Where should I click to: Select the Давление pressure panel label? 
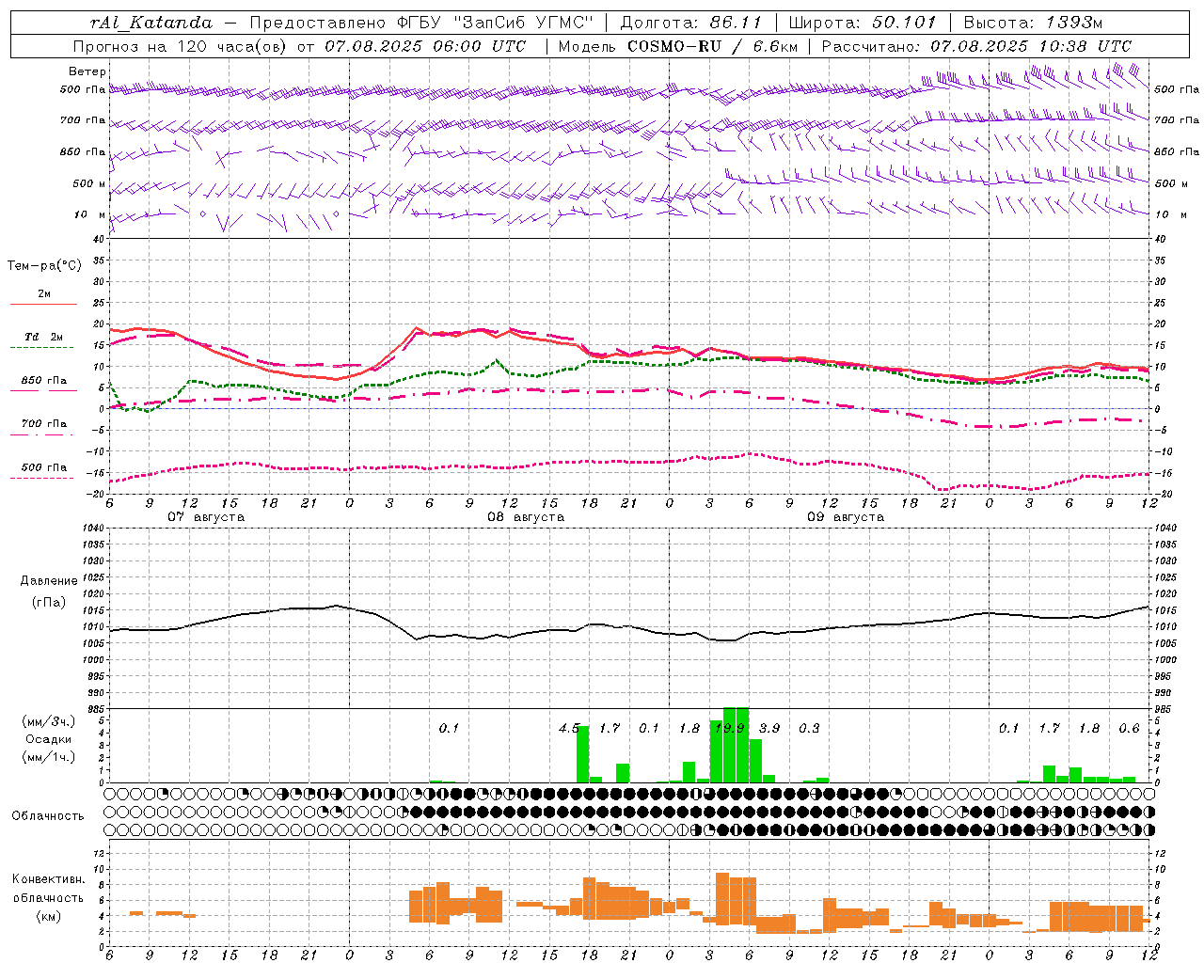(x=49, y=581)
